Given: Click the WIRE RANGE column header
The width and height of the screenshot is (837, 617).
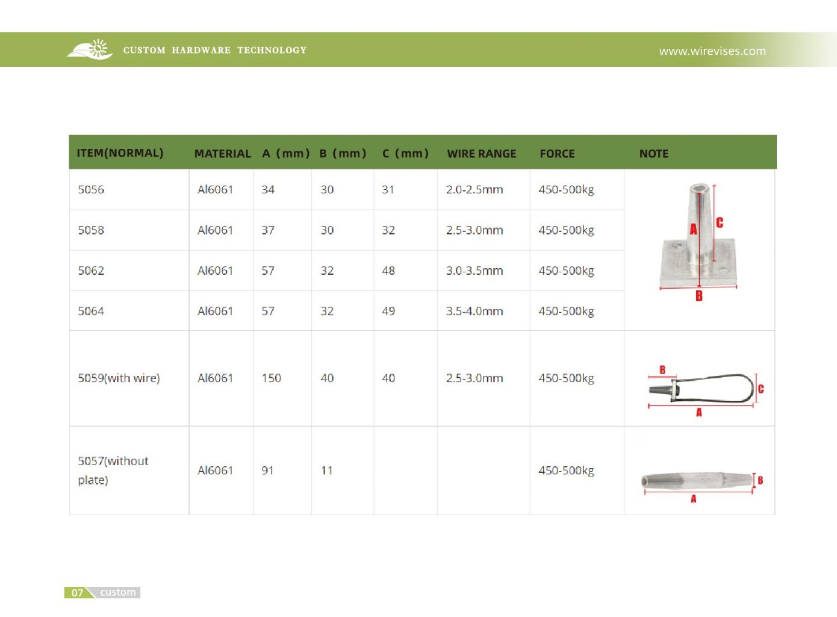Looking at the screenshot, I should (x=481, y=154).
